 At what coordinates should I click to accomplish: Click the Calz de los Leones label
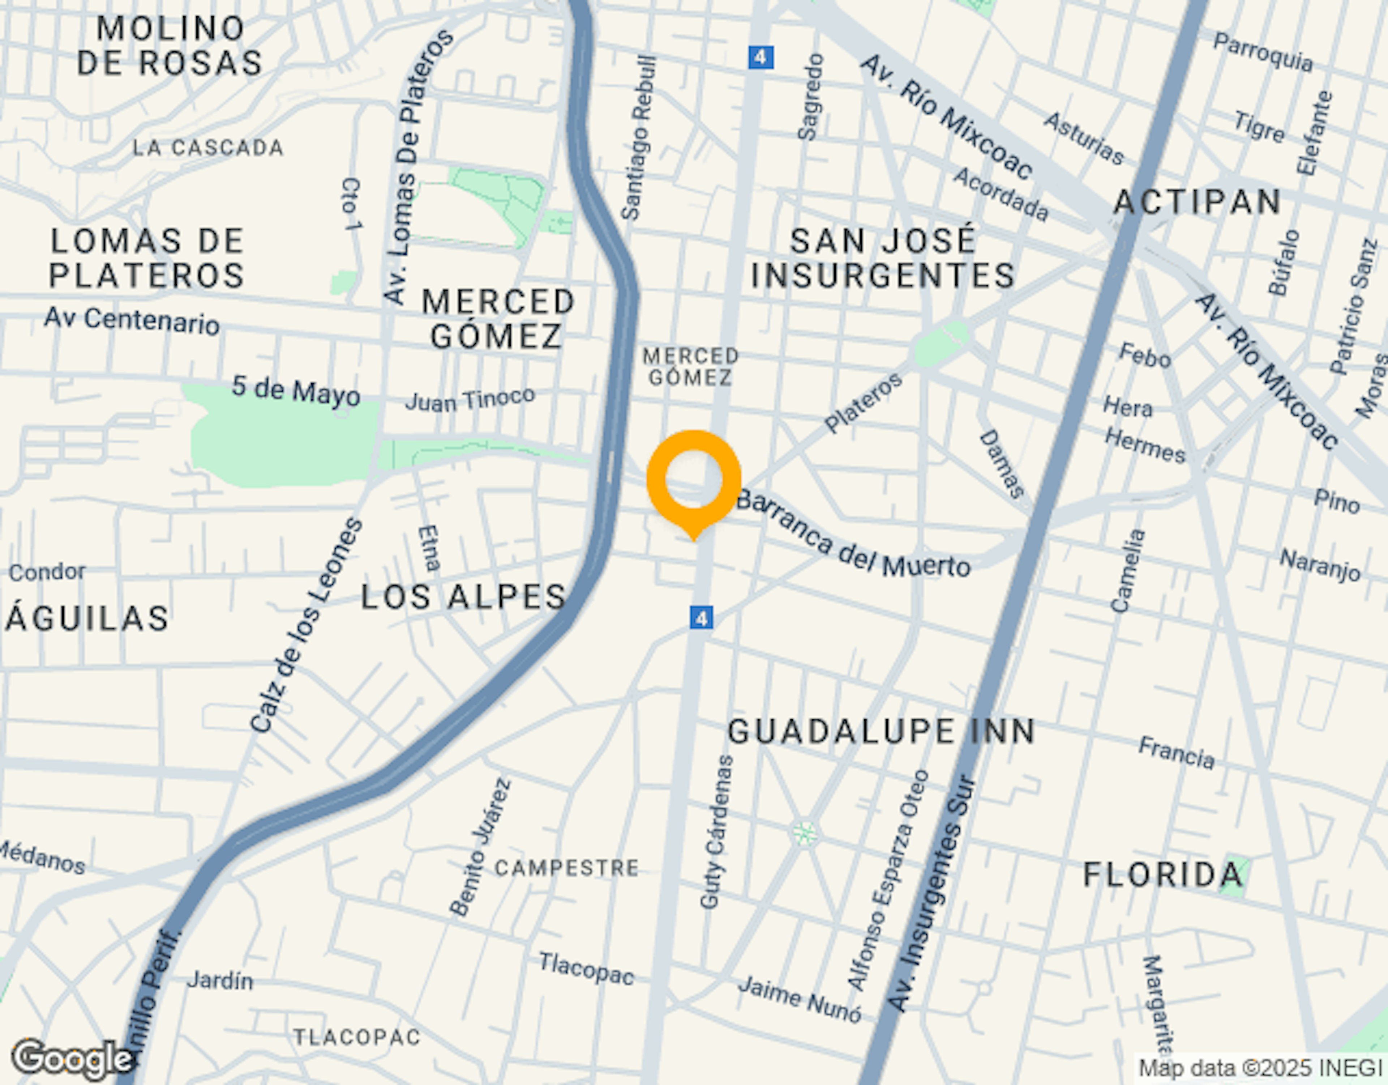(x=306, y=625)
